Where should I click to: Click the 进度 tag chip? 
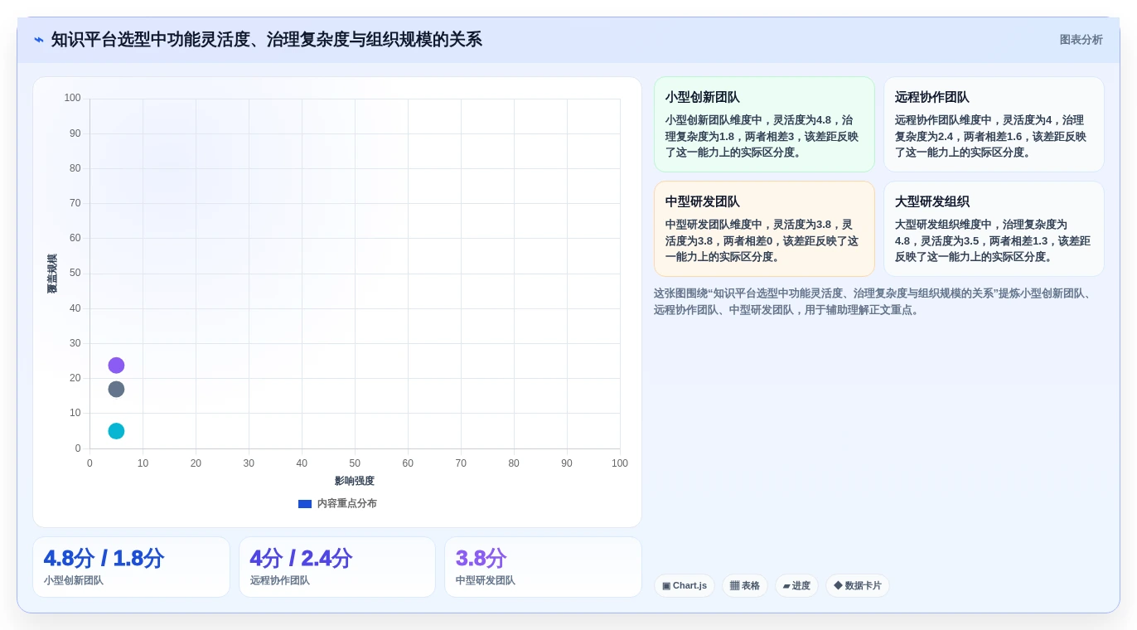(x=796, y=585)
